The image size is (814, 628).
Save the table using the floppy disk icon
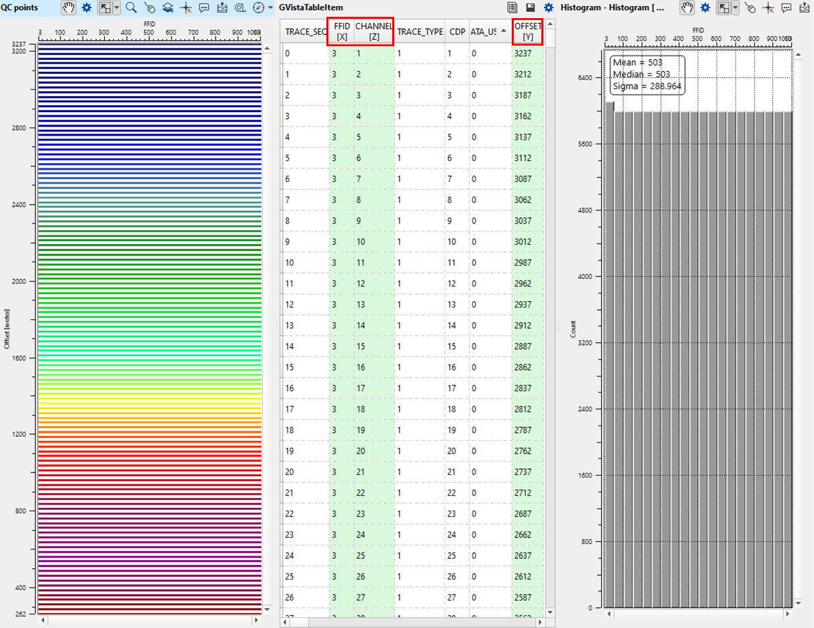(531, 7)
